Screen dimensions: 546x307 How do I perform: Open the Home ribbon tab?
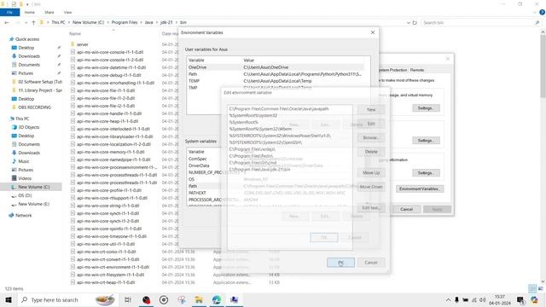tap(30, 12)
